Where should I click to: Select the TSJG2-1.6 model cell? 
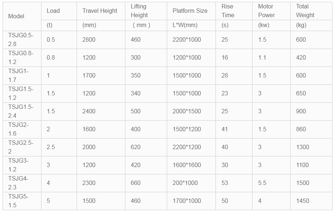22,129
